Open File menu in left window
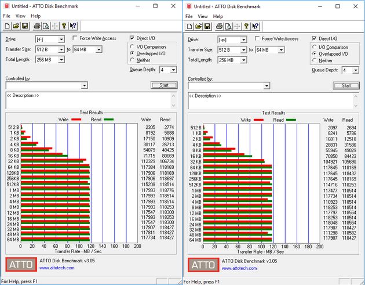 tap(6, 16)
